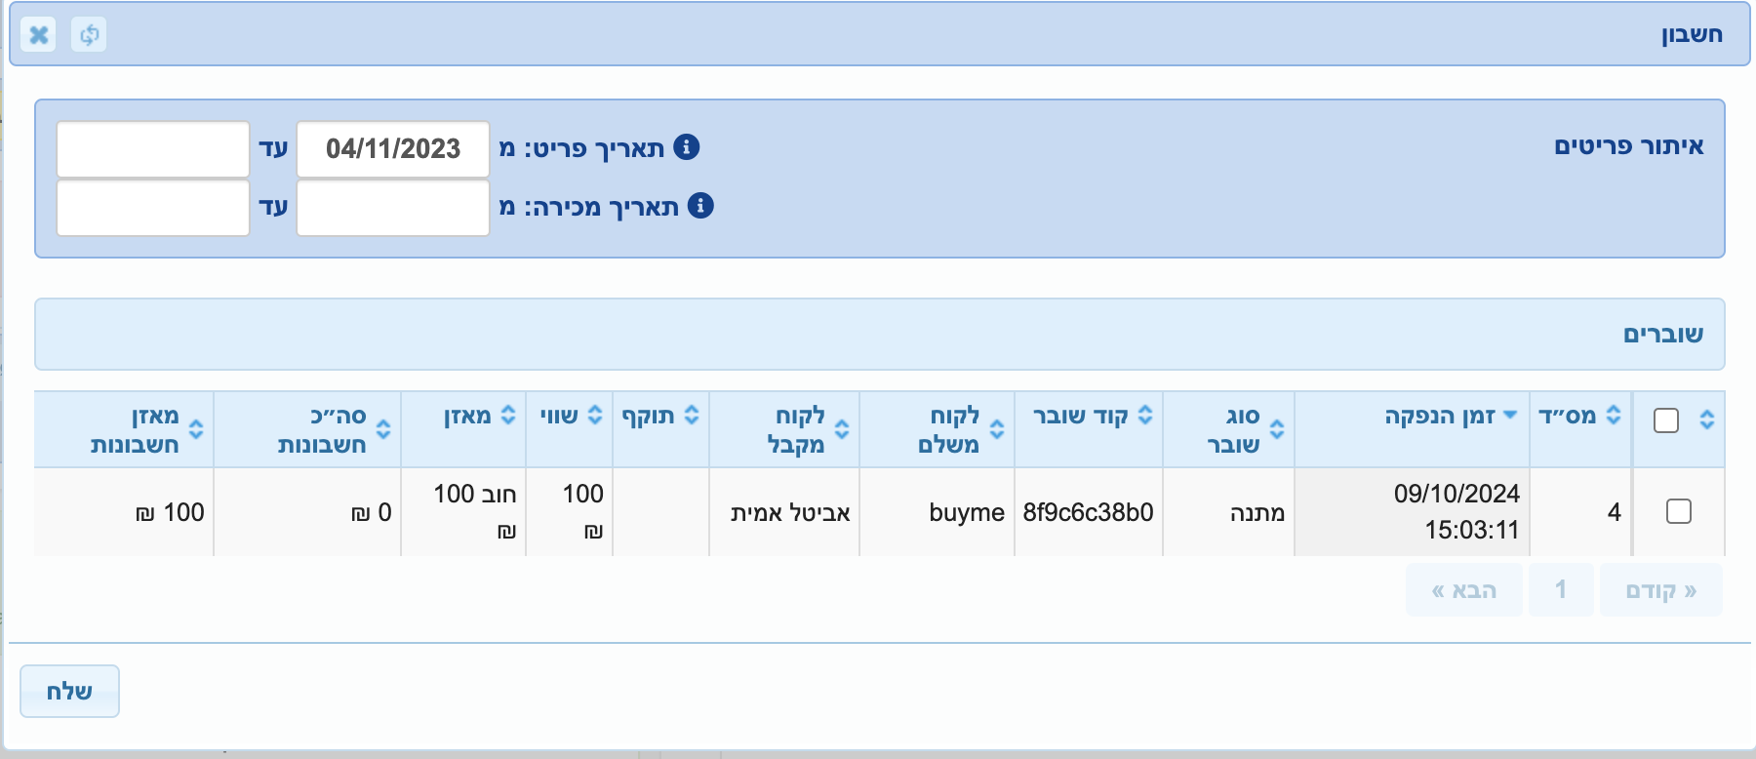The height and width of the screenshot is (759, 1756).
Task: Click info icon next to תאריך מכירה
Action: click(x=700, y=206)
